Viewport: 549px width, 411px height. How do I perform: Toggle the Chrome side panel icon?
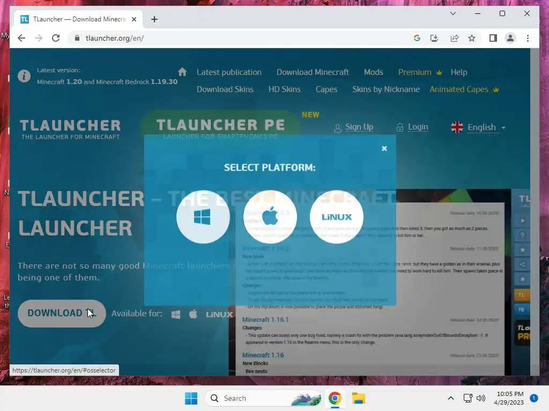coord(493,38)
